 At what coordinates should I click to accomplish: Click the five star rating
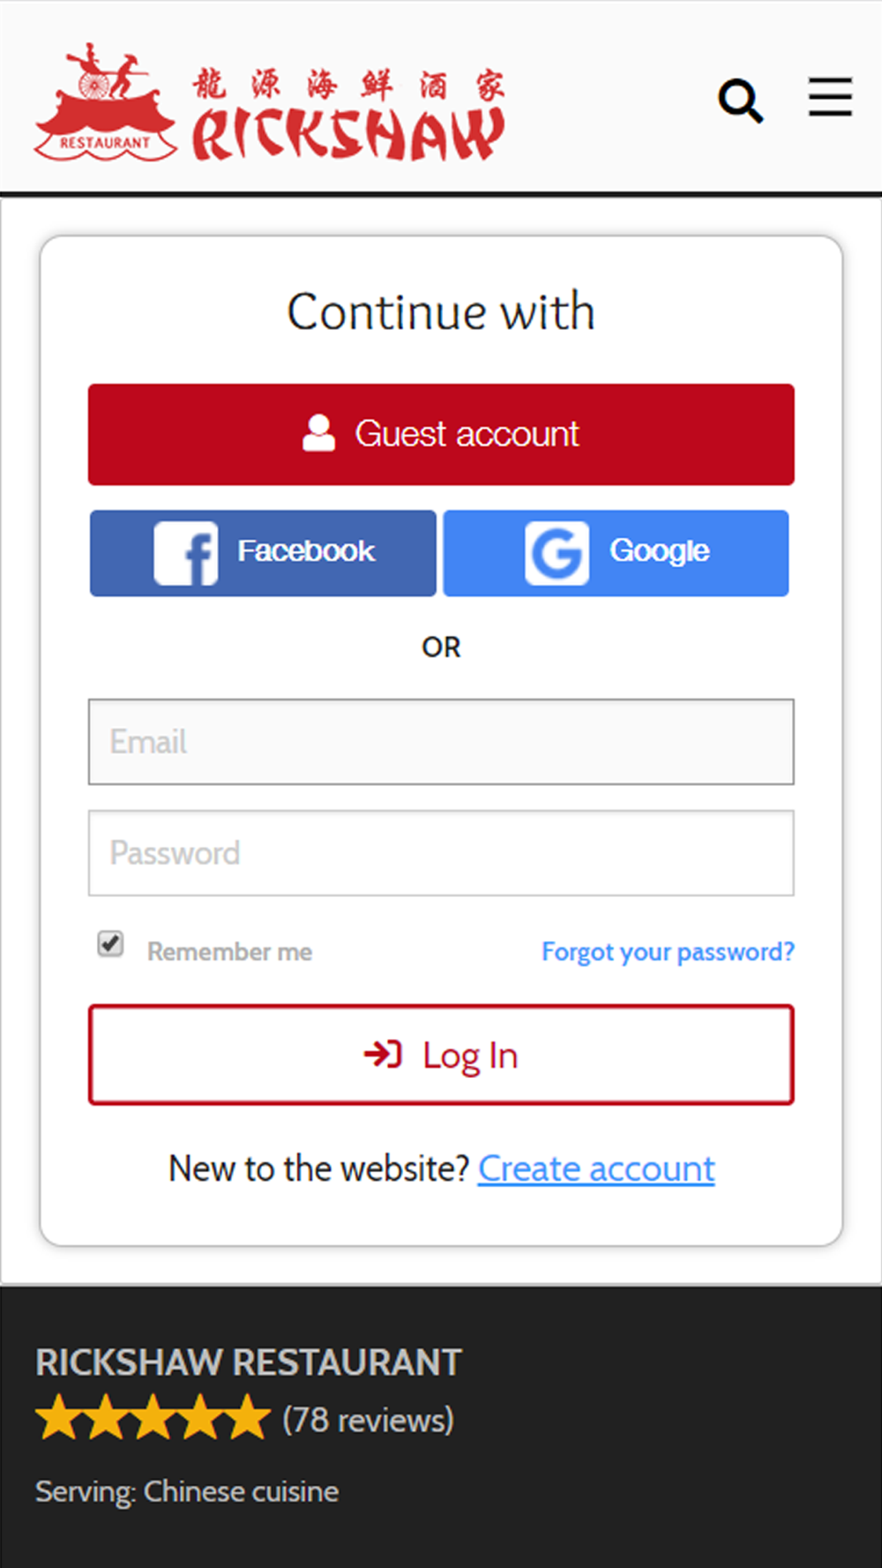coord(153,1418)
